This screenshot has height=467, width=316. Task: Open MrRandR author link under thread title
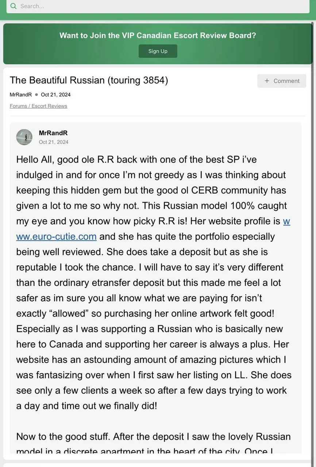(x=21, y=94)
